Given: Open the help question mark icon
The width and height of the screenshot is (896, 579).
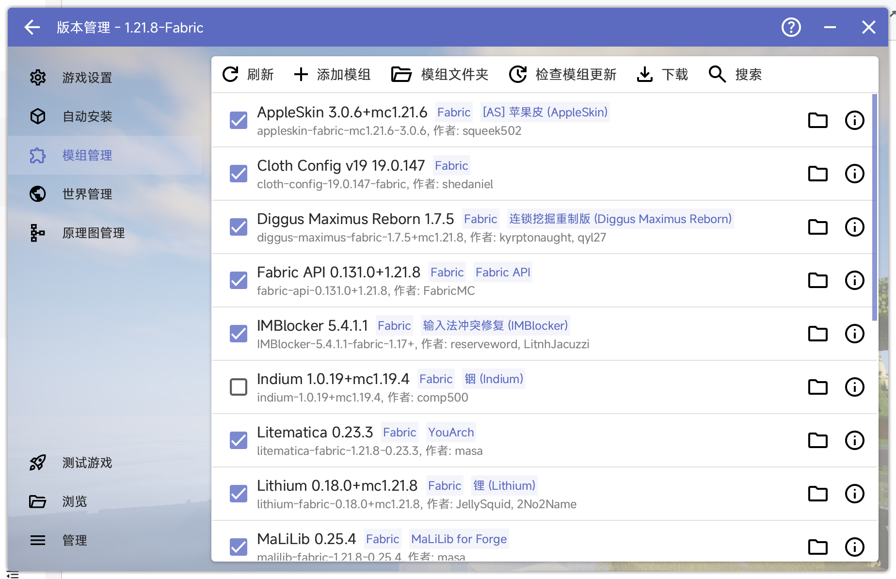Looking at the screenshot, I should [x=791, y=28].
